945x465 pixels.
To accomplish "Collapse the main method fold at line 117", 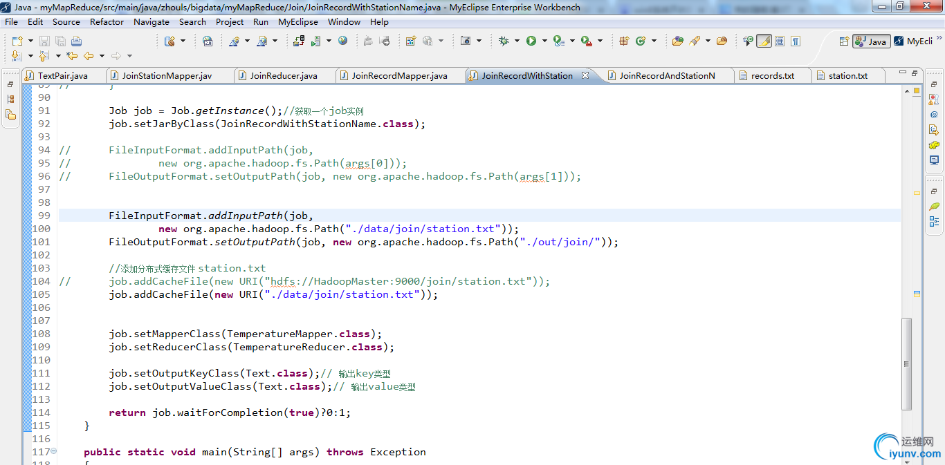I will [54, 451].
